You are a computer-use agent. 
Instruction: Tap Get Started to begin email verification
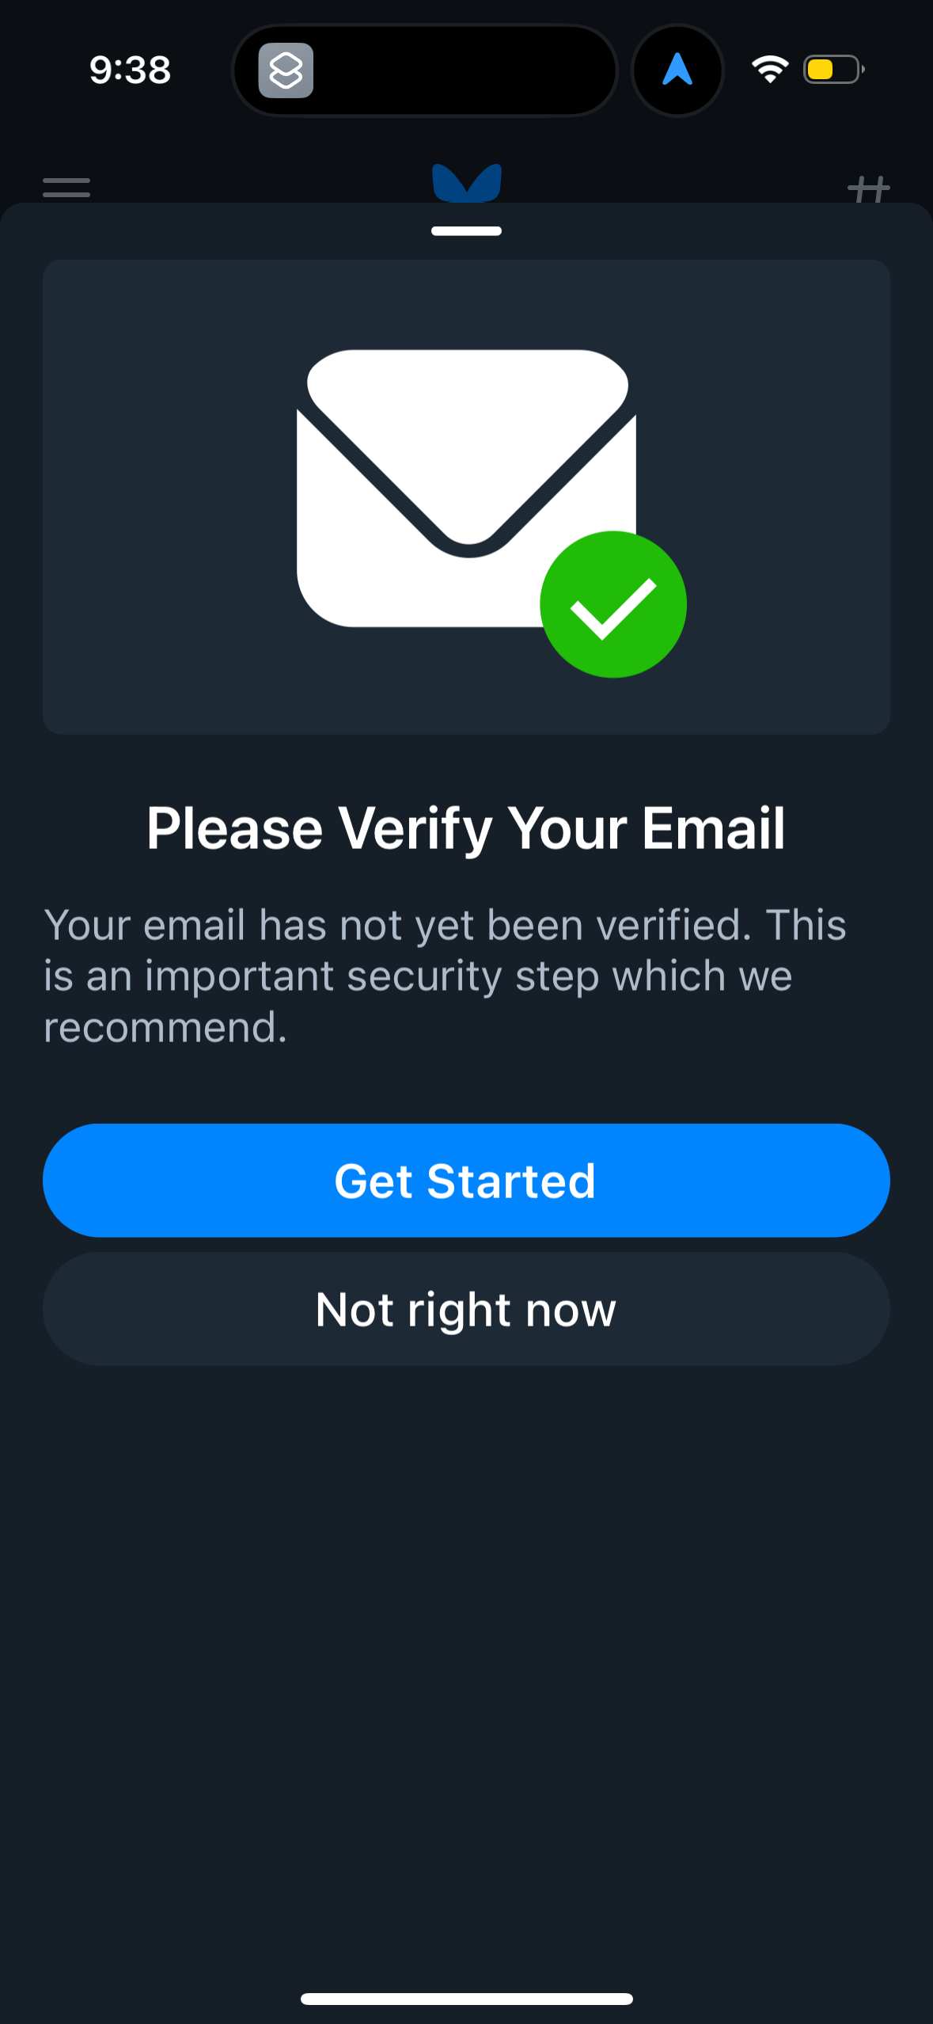[x=466, y=1179]
